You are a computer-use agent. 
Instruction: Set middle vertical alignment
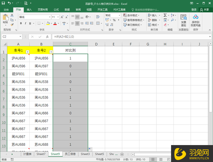[77, 17]
